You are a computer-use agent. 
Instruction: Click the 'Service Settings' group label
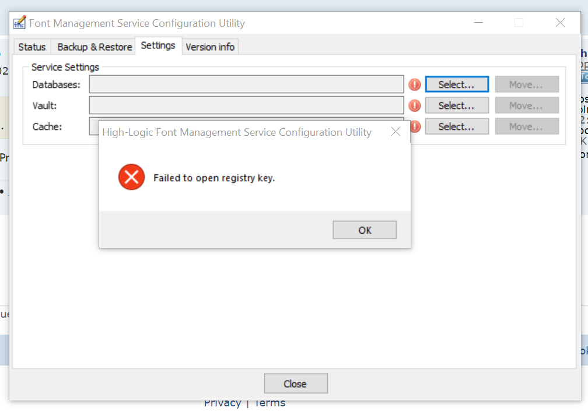65,67
